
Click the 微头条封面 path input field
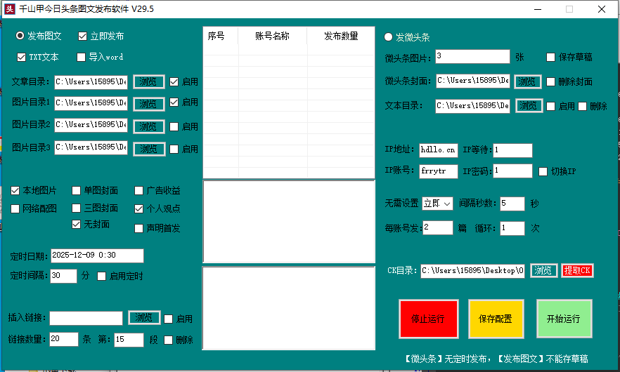tap(473, 81)
